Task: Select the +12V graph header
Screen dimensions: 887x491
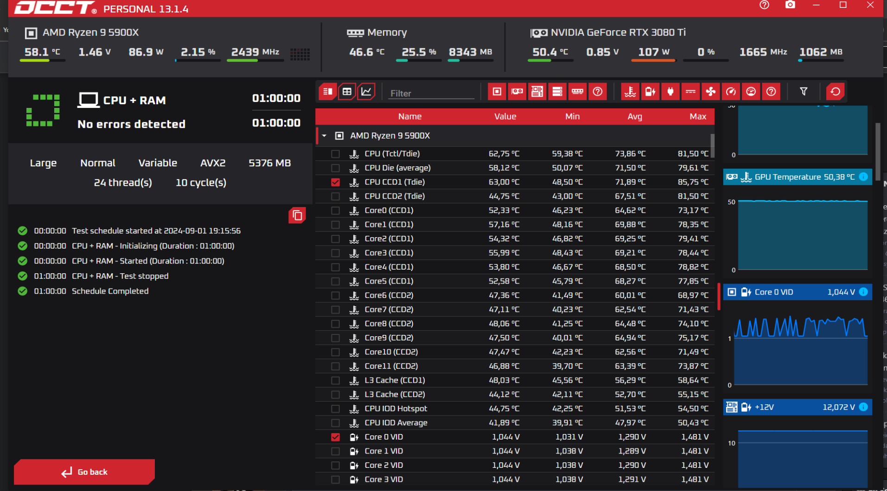Action: pyautogui.click(x=797, y=407)
